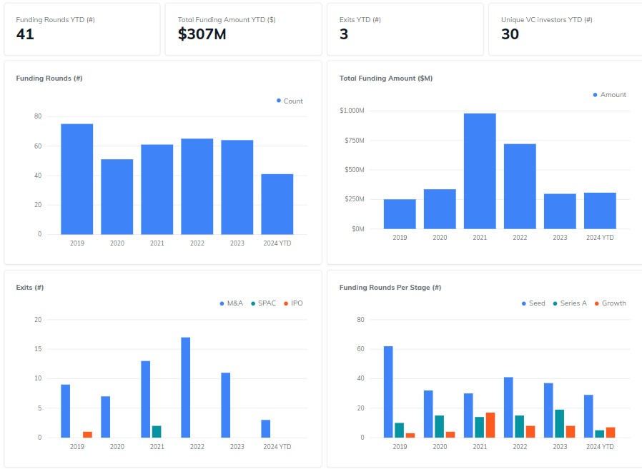Click the Unique VC investors YTD (#) label
Screen dimensions: 642x469
point(547,19)
